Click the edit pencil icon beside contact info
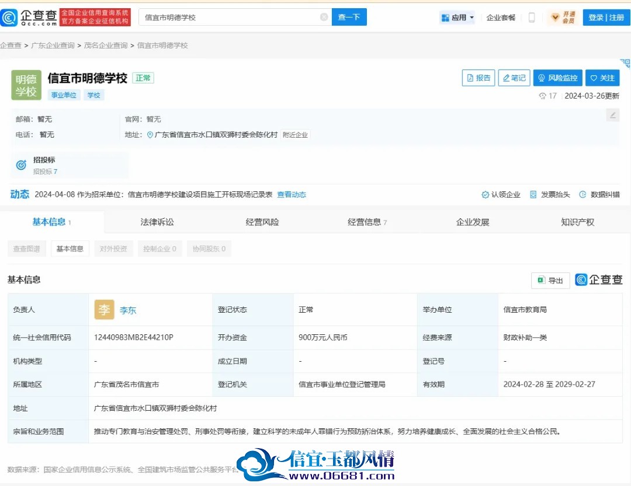Viewport: 631px width, 486px height. click(x=612, y=116)
